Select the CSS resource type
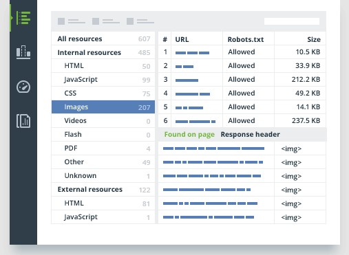 click(103, 93)
